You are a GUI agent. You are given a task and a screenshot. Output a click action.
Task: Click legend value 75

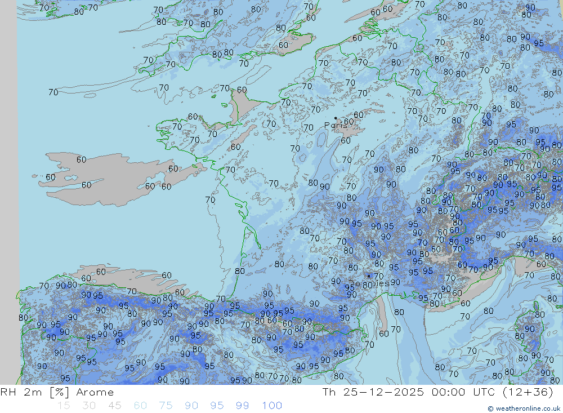coord(166,406)
